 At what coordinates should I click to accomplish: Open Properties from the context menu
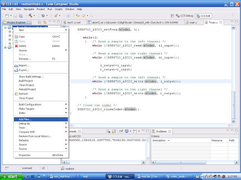tap(41, 155)
